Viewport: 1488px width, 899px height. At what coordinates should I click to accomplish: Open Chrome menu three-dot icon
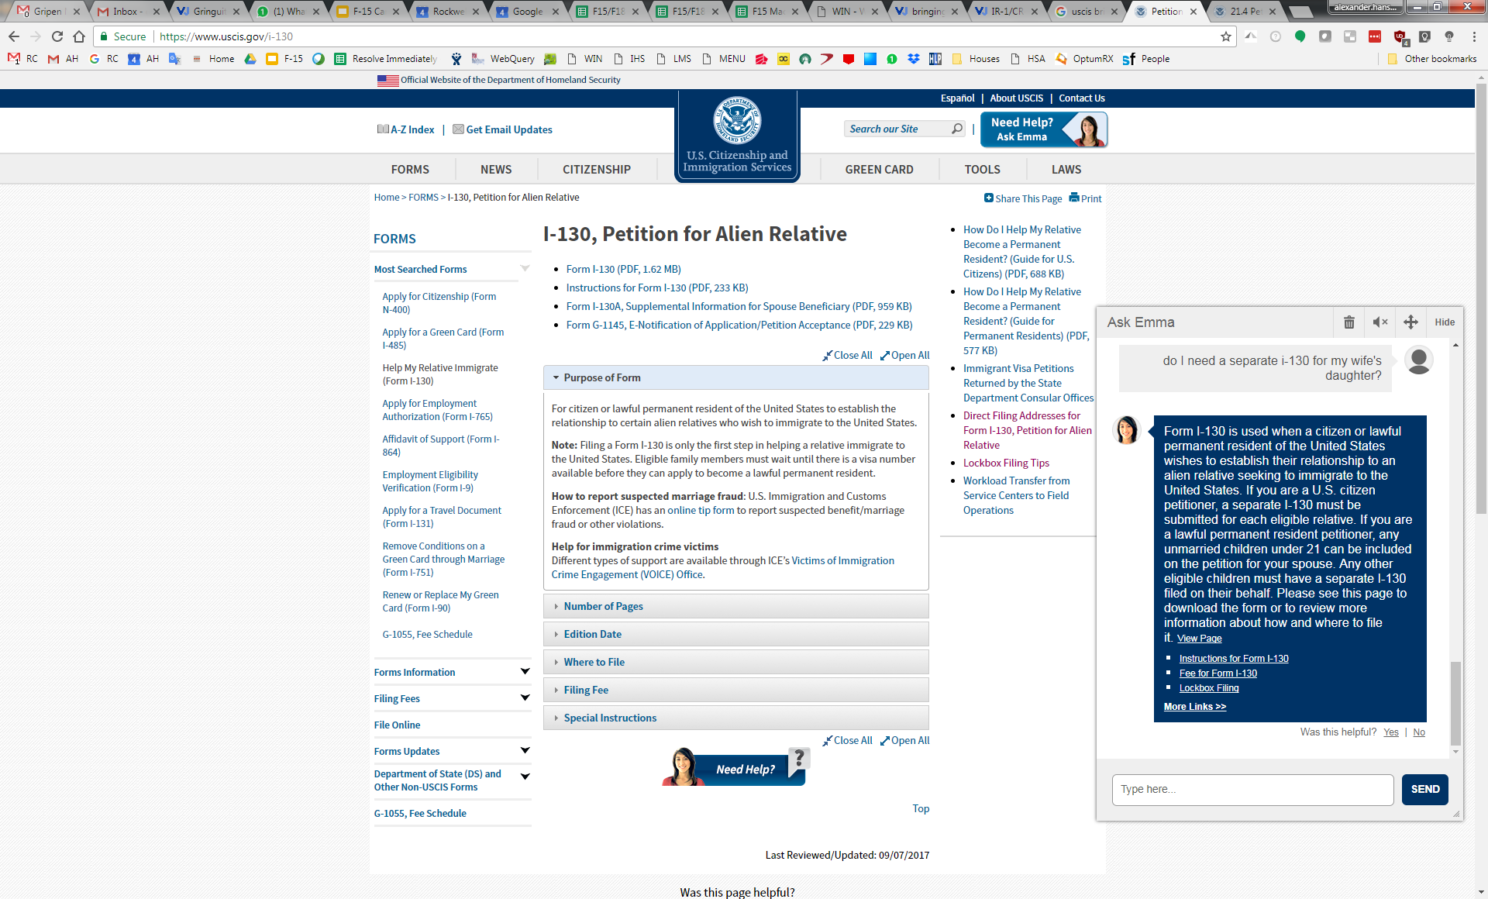1474,36
